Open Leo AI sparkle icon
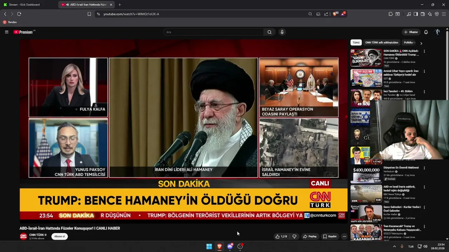The width and height of the screenshot is (449, 252). [x=430, y=14]
